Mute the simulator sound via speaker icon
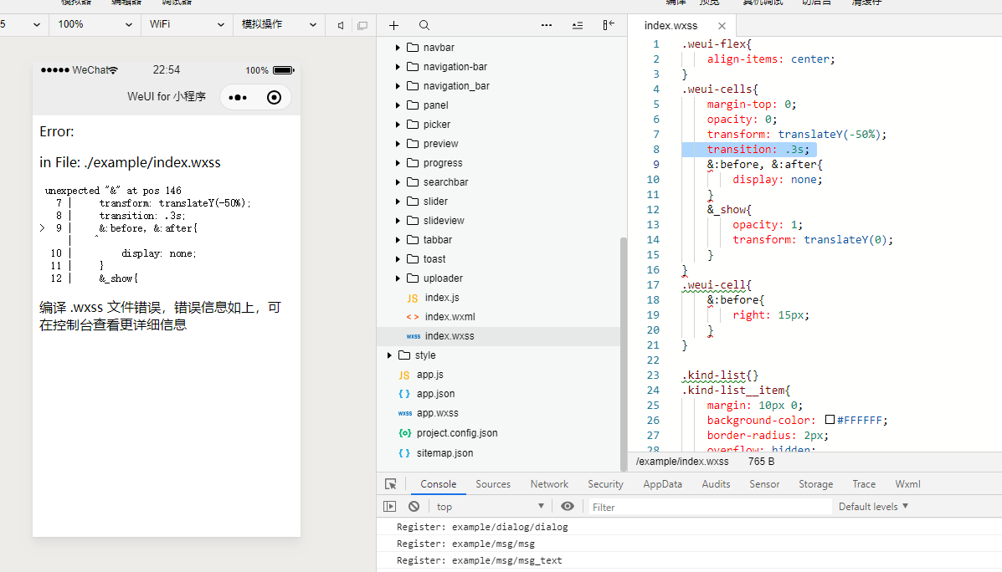The width and height of the screenshot is (1002, 572). point(340,25)
